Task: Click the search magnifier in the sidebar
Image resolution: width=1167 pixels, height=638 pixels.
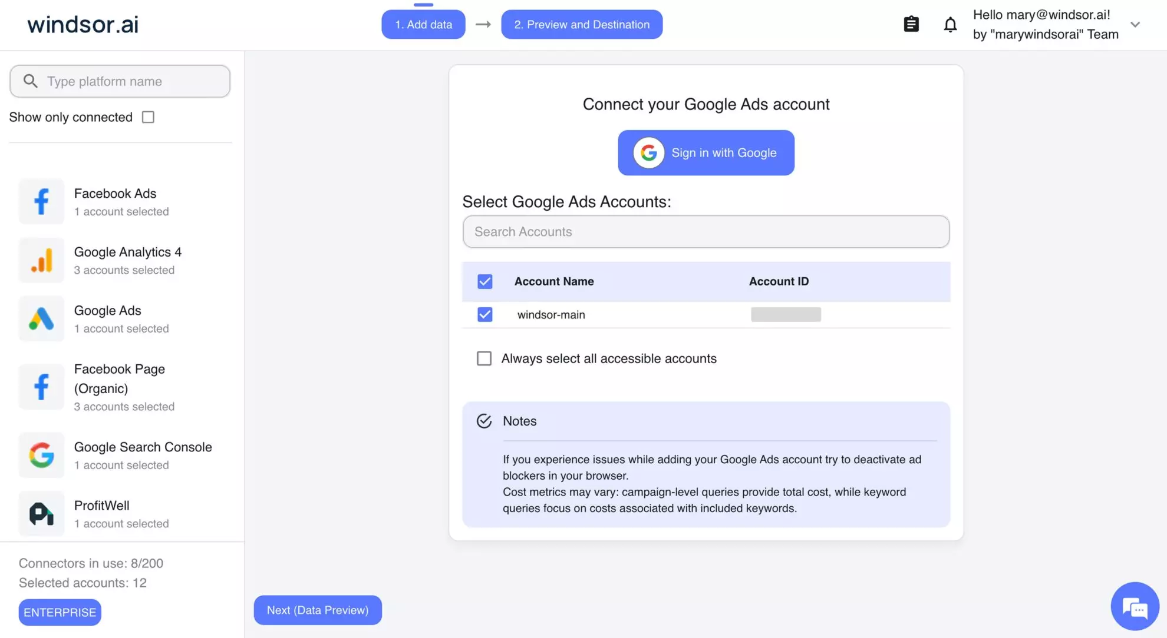Action: click(30, 81)
